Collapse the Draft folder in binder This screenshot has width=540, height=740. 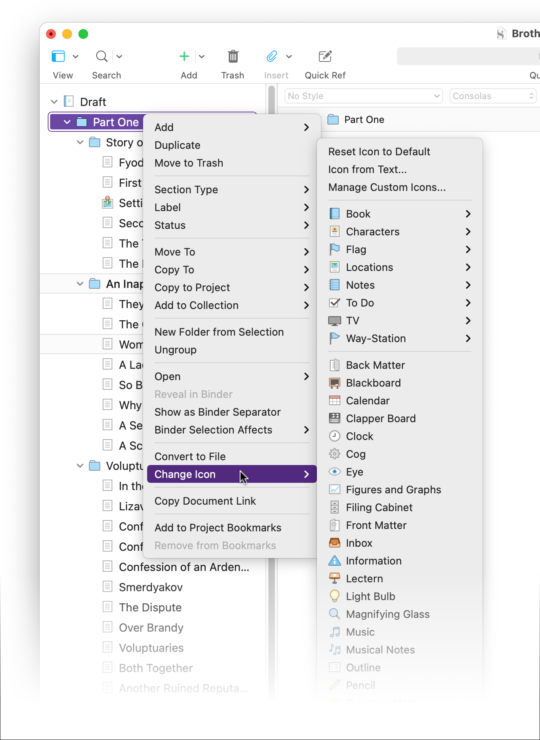point(54,102)
